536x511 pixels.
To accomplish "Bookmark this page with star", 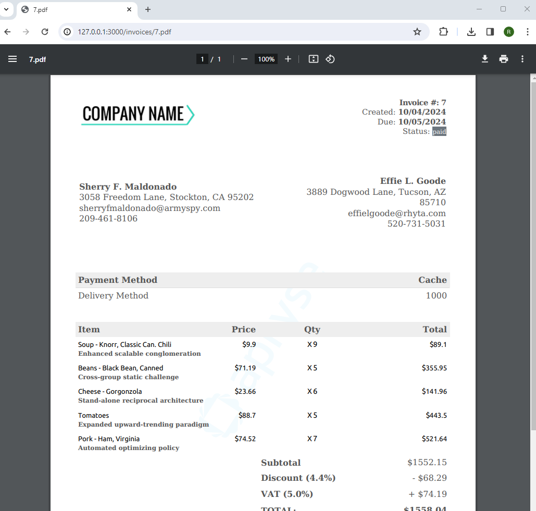I will coord(417,32).
